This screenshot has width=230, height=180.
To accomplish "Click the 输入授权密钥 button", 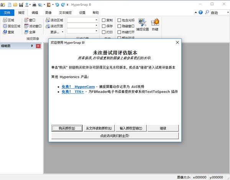I will click(131, 128).
